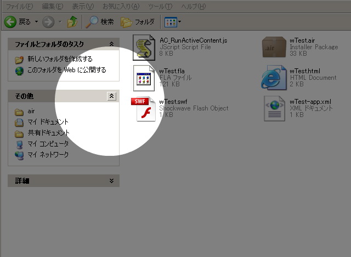Toggle the Folders (フォルダ) pane button

[138, 22]
